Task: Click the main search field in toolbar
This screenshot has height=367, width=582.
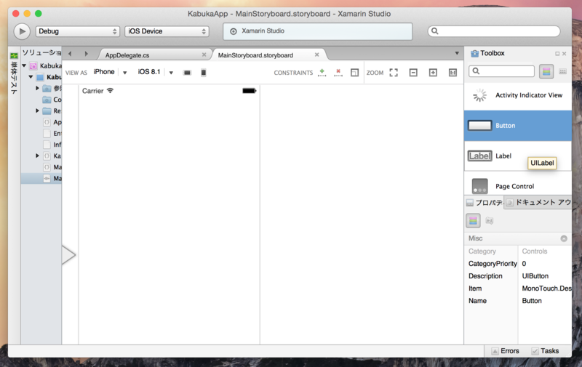Action: pyautogui.click(x=494, y=31)
